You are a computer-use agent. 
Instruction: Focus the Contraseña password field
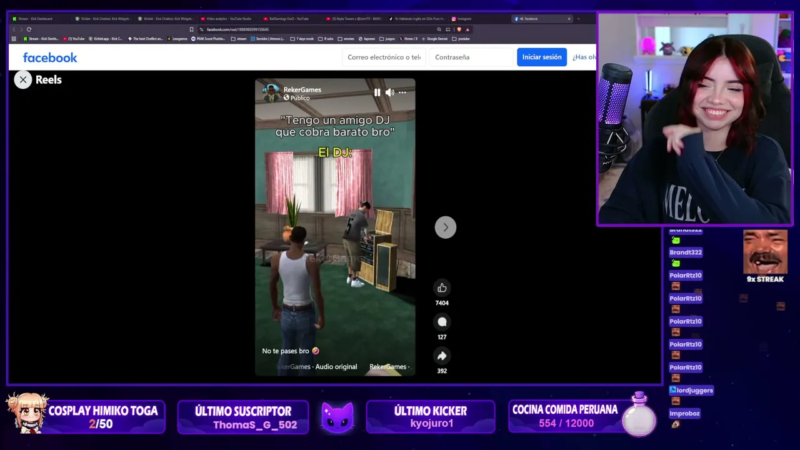point(471,57)
